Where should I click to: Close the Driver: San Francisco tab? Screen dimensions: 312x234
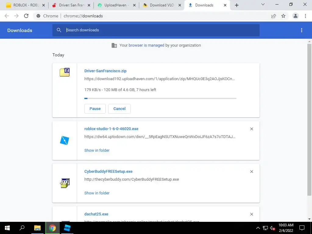pyautogui.click(x=89, y=5)
